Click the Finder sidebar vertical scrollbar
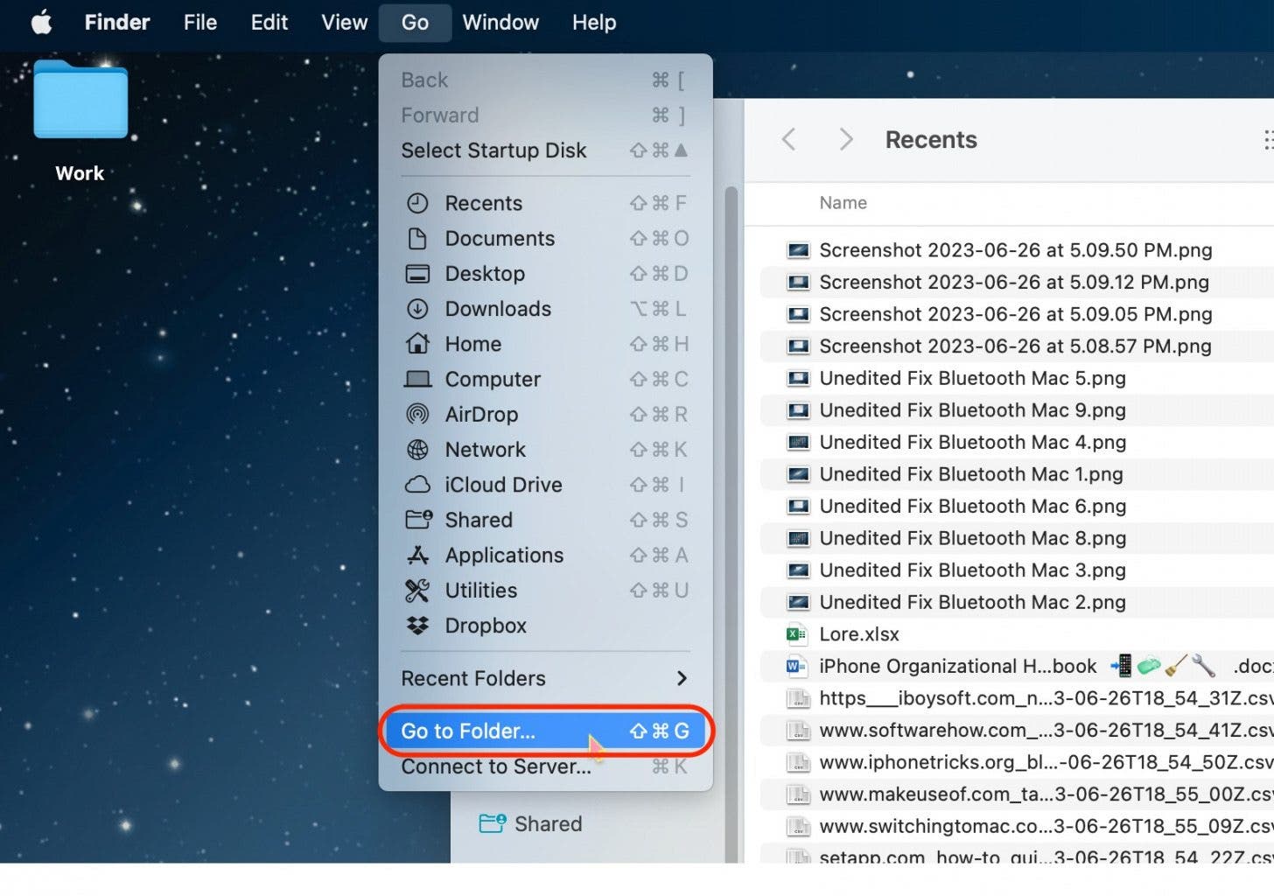 click(731, 525)
